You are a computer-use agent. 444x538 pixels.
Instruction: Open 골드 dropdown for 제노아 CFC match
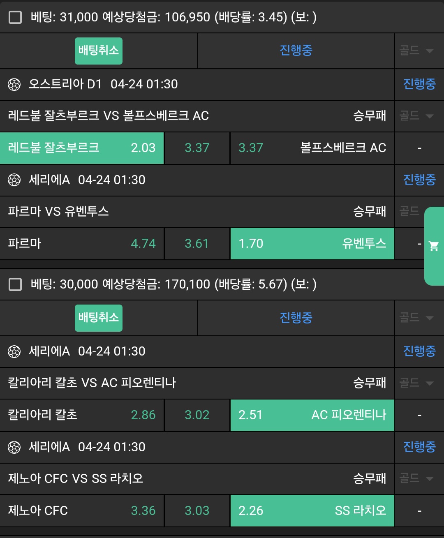[416, 478]
